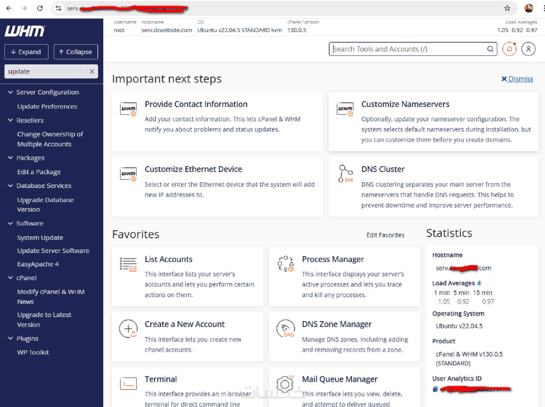Click 'Ubuntu v22.04.5' under Operating System
The height and width of the screenshot is (407, 545).
(459, 326)
